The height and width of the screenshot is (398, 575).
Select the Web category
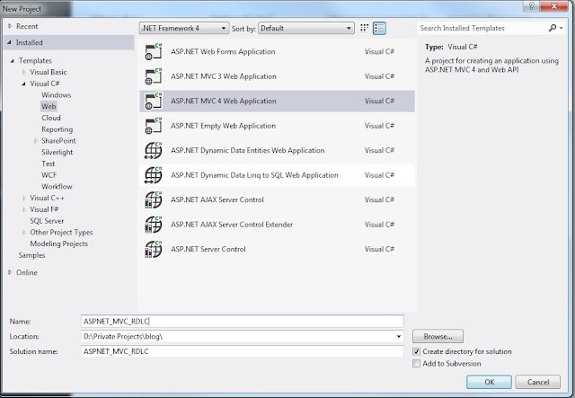(x=49, y=106)
